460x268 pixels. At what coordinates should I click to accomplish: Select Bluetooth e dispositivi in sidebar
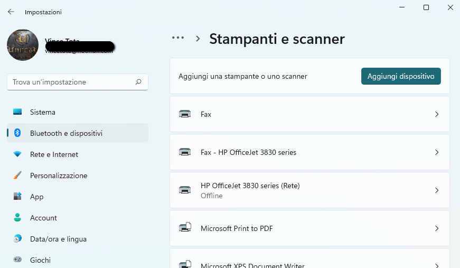coord(78,133)
